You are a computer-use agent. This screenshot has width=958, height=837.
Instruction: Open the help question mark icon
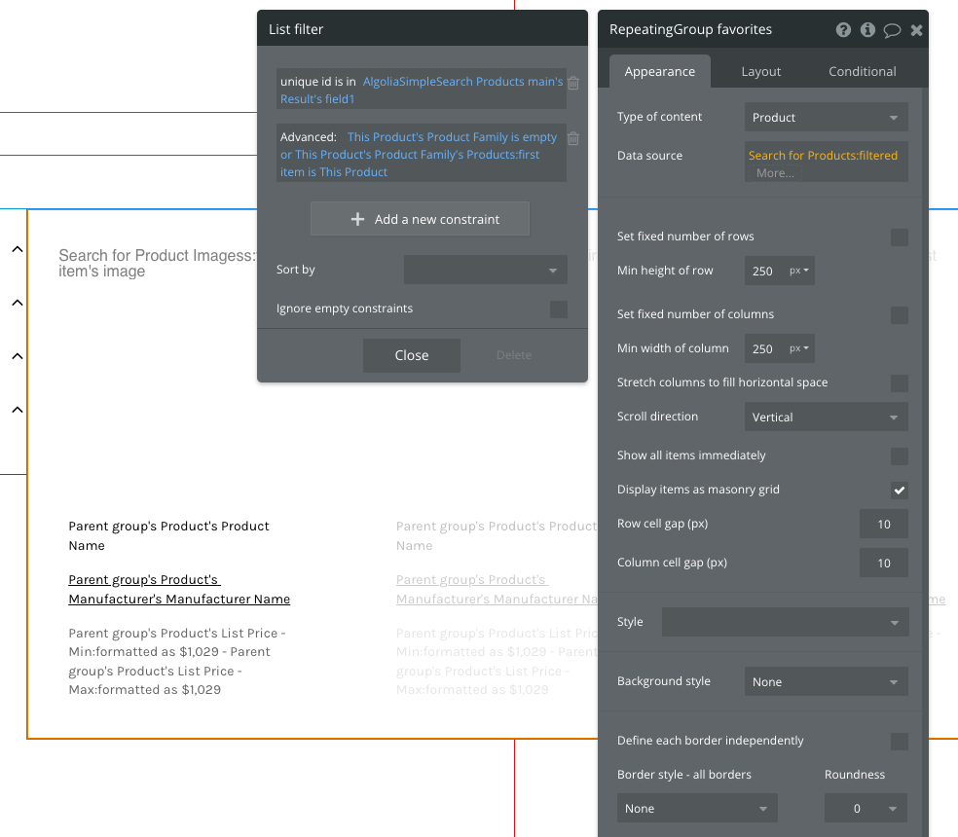pos(843,30)
